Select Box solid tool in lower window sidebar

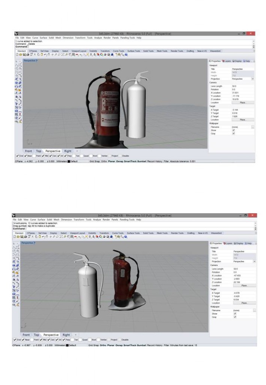click(x=14, y=265)
